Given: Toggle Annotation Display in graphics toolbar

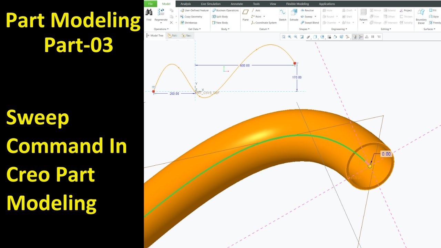Looking at the screenshot, I should 355,37.
